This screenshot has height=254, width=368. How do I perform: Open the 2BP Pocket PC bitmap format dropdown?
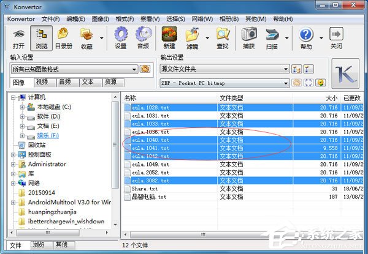(x=224, y=83)
